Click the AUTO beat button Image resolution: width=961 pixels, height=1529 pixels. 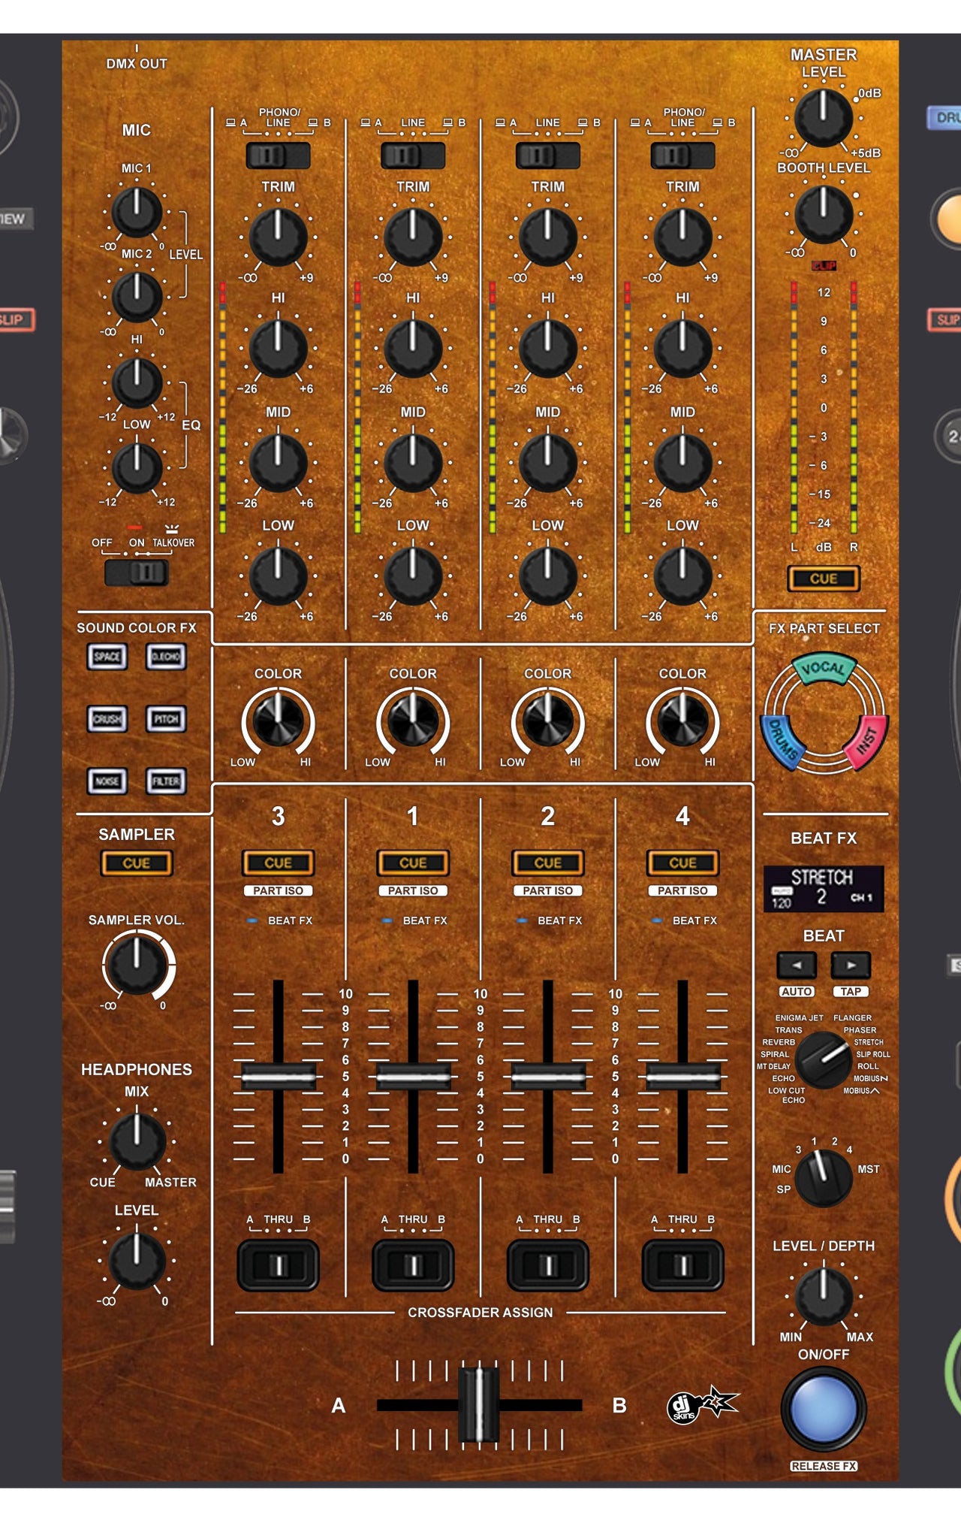point(797,992)
